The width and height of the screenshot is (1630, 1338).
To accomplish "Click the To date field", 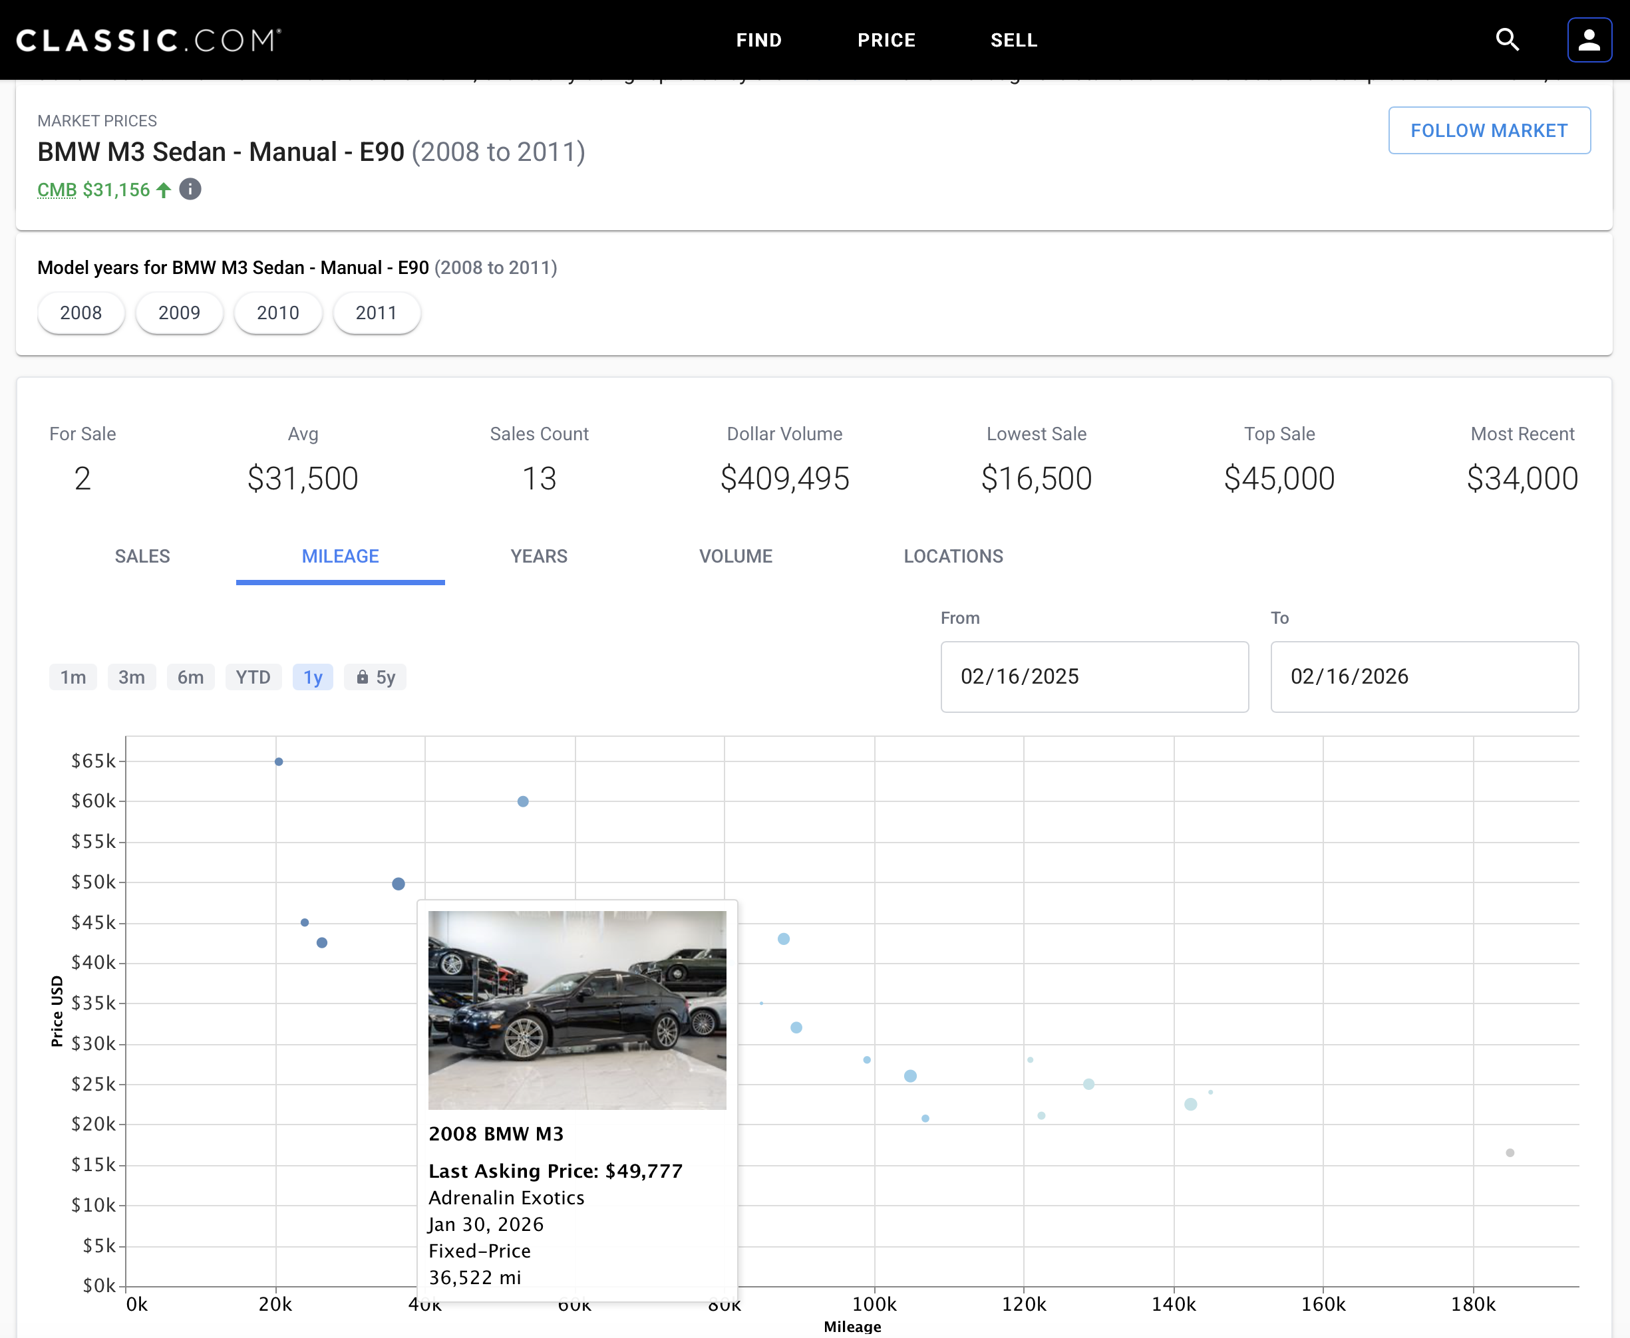I will [1424, 677].
